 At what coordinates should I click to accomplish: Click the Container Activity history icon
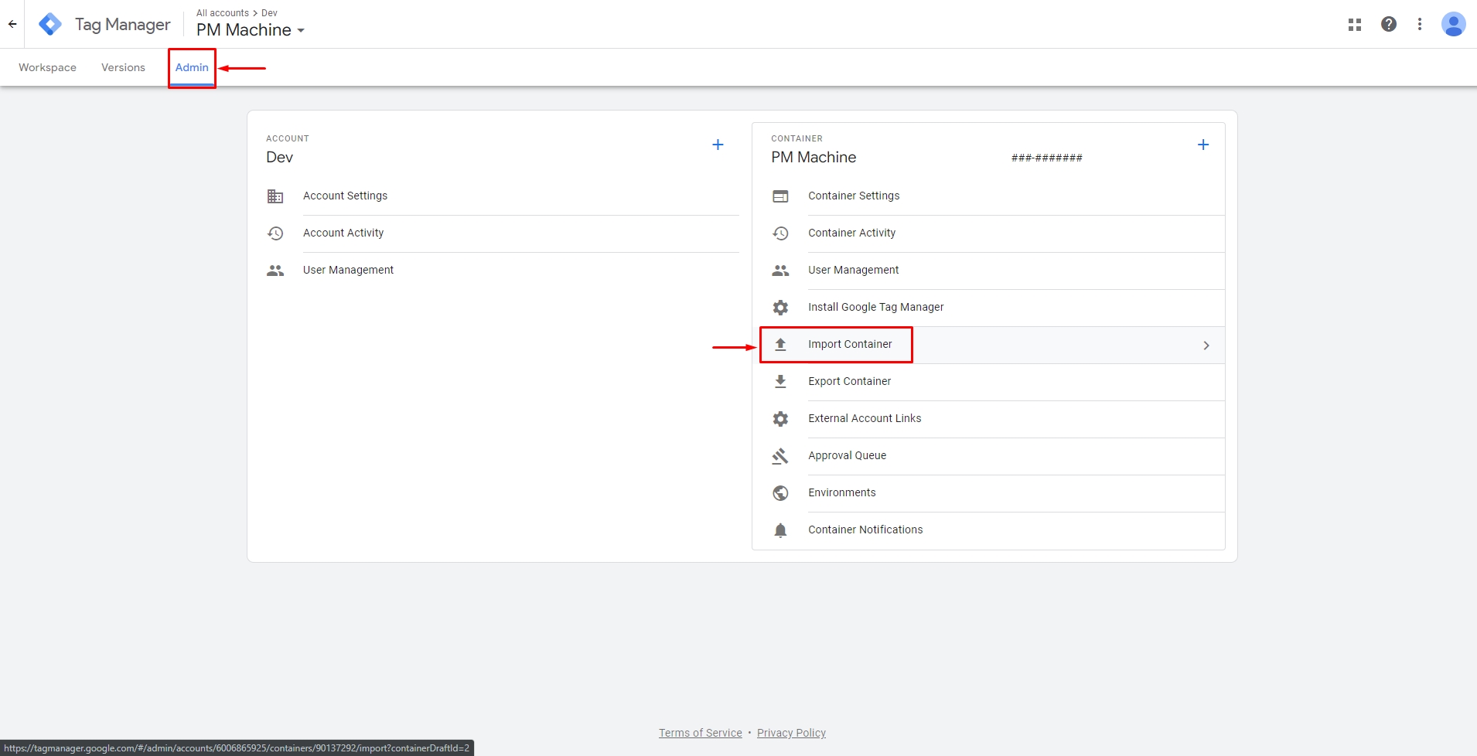[781, 233]
